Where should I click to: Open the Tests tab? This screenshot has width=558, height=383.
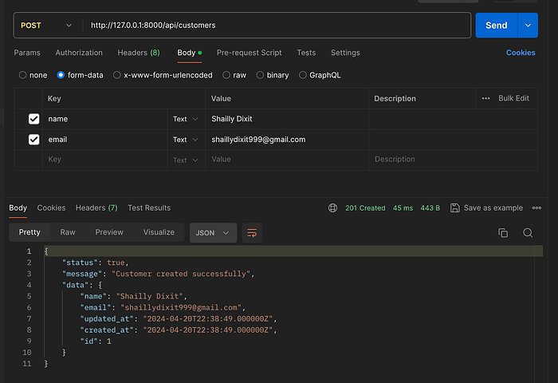306,53
